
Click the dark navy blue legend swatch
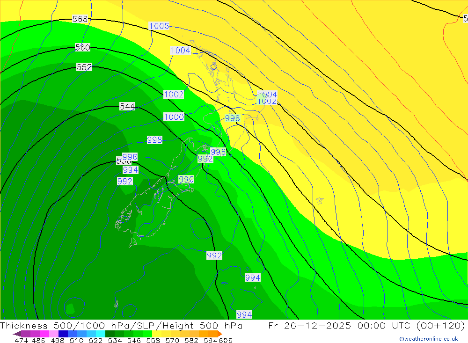pyautogui.click(x=63, y=334)
